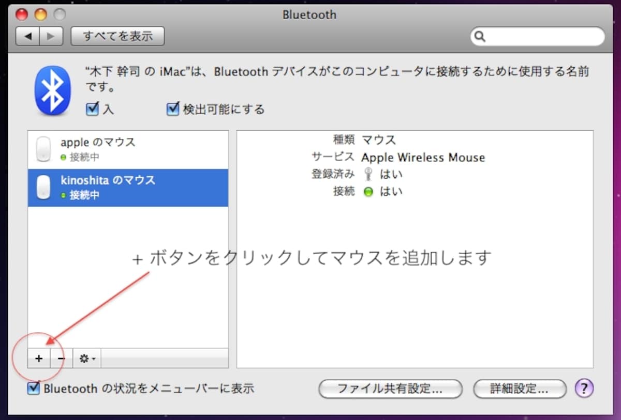621x420 pixels.
Task: Click the 種類 マウス value text
Action: pyautogui.click(x=379, y=140)
